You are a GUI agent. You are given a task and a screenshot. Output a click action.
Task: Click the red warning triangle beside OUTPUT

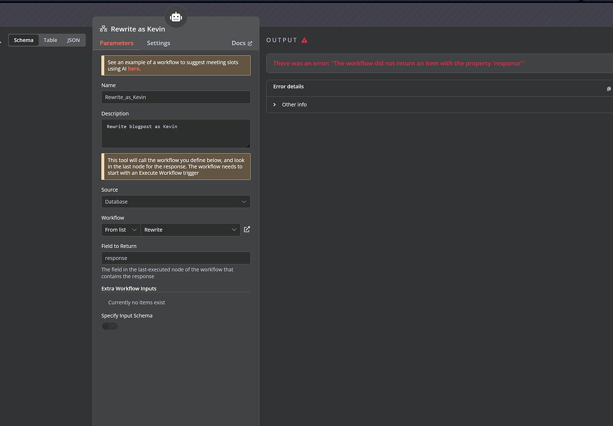pos(304,40)
